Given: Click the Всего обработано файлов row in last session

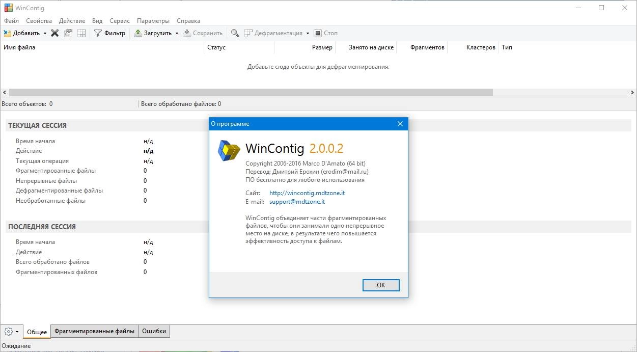Looking at the screenshot, I should point(52,262).
